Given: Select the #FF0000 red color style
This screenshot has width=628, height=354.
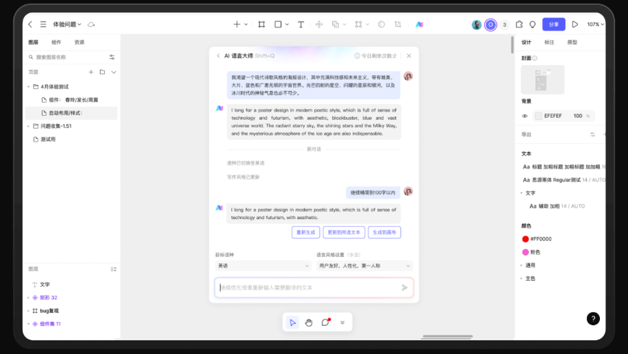Looking at the screenshot, I should (x=537, y=239).
